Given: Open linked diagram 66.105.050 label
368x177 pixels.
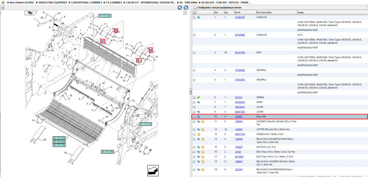Looking at the screenshot, I should click(x=59, y=145).
